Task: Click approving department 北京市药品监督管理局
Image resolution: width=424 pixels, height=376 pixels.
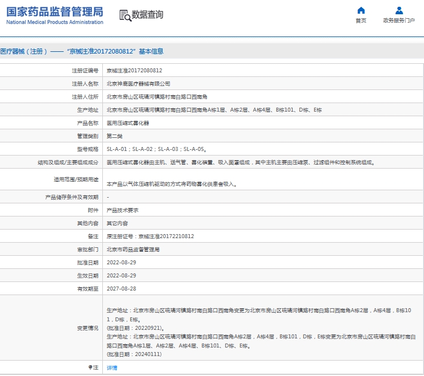Action: click(x=133, y=250)
